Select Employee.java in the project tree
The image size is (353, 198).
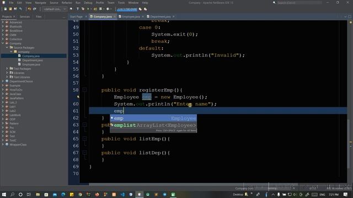[x=31, y=64]
